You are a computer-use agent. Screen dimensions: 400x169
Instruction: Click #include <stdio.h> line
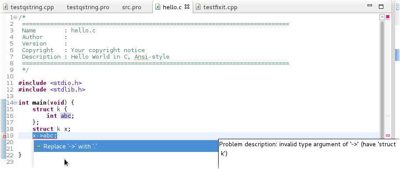click(x=50, y=83)
